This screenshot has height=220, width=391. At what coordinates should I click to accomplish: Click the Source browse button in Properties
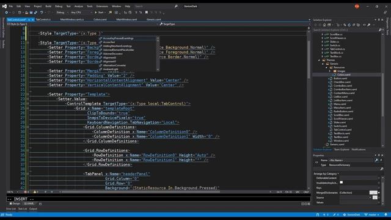(375, 197)
